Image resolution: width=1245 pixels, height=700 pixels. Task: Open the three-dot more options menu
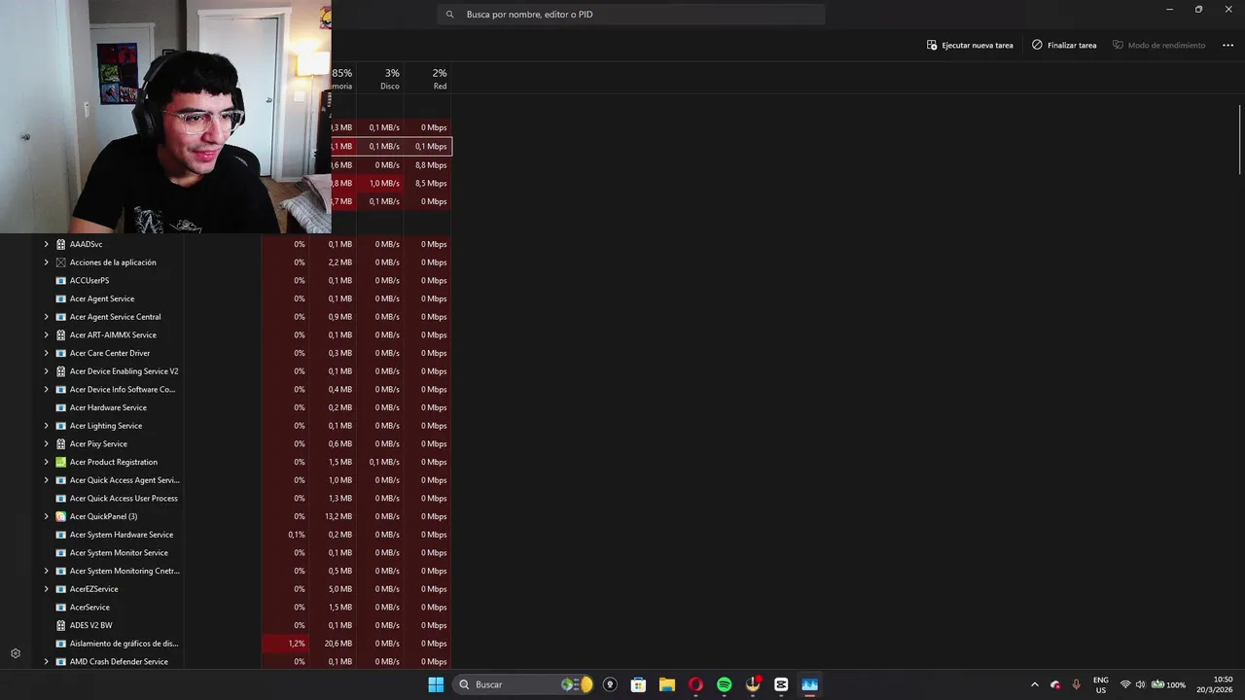1227,45
